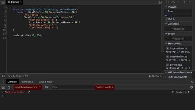Click line number 12 in gutter
This screenshot has width=195, height=110.
point(4,35)
